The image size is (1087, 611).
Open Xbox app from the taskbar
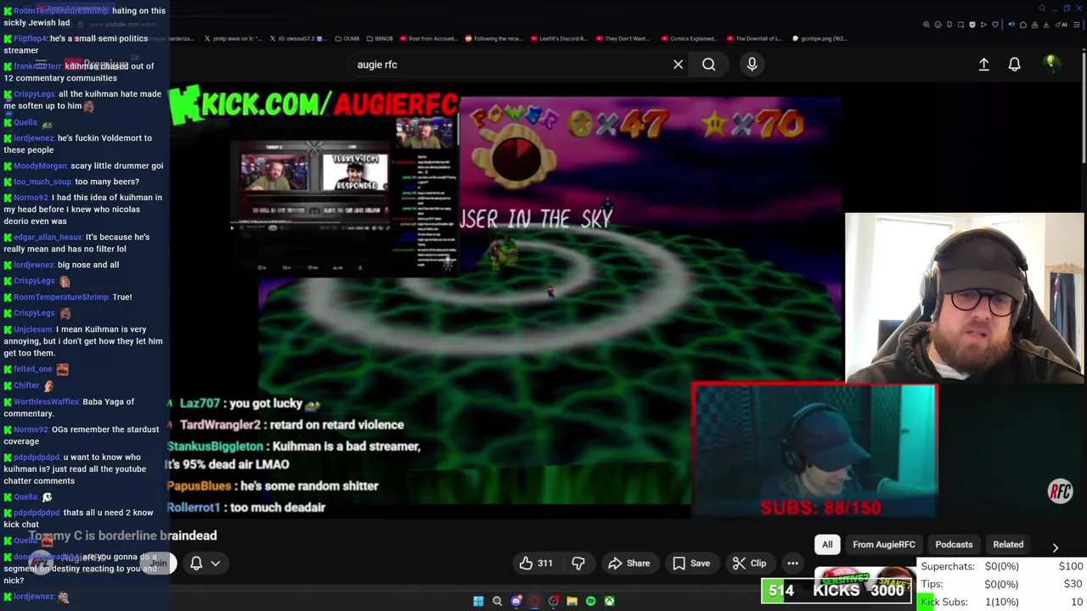(x=609, y=601)
